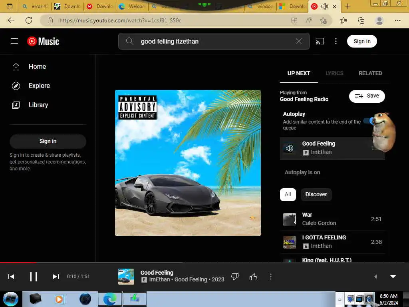Open browser settings and more menu
409x307 pixels.
point(397,20)
